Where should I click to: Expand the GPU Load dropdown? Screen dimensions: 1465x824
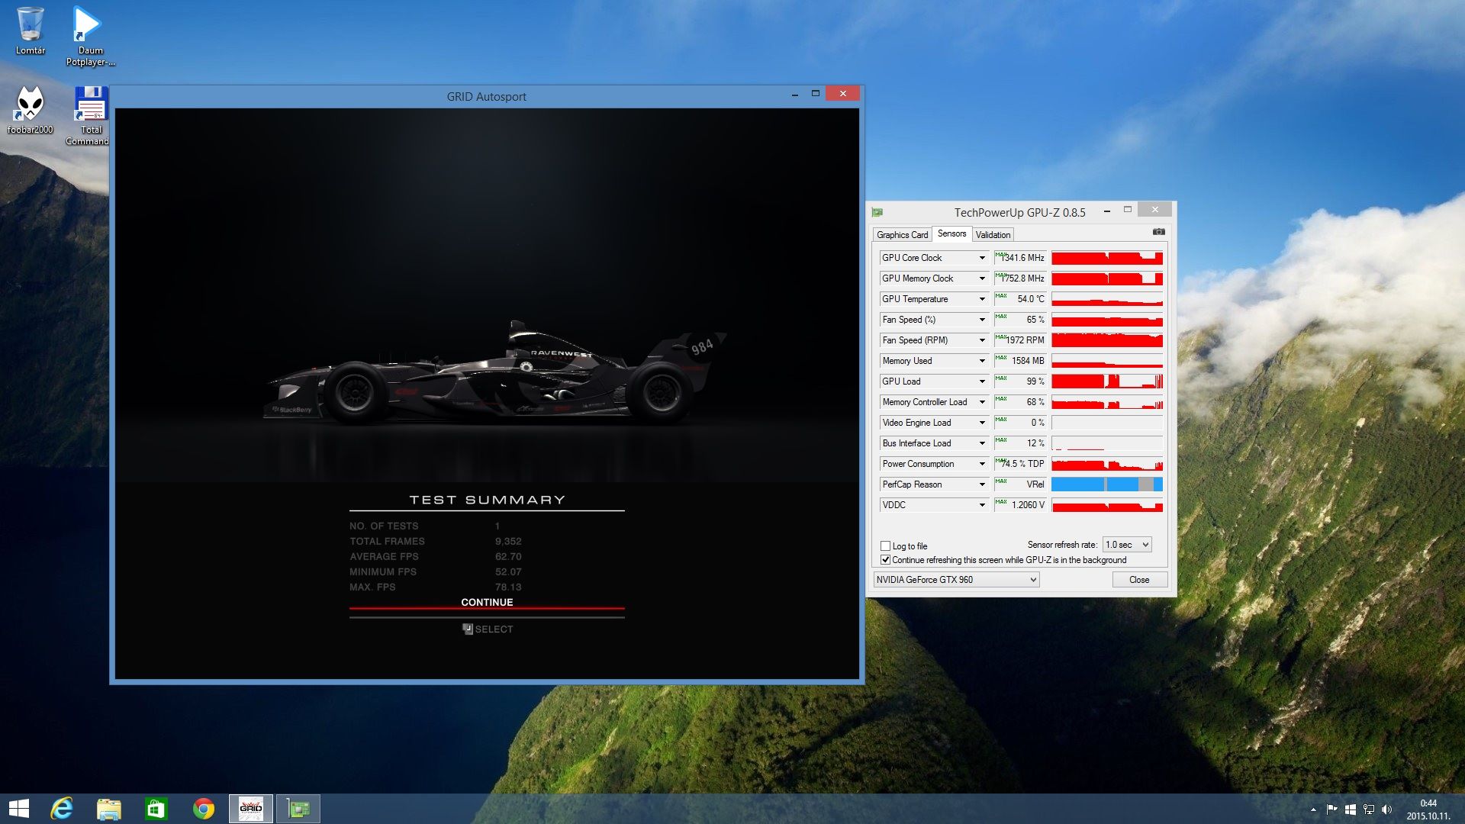point(982,381)
